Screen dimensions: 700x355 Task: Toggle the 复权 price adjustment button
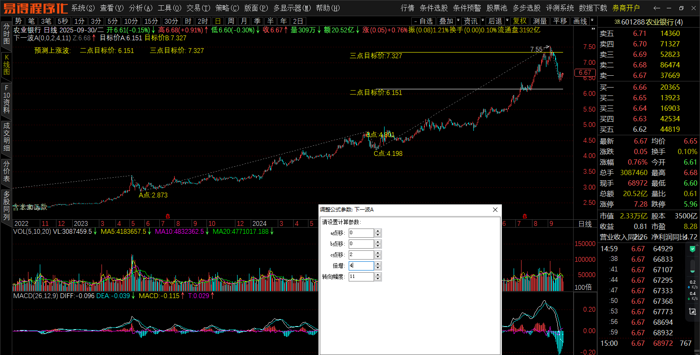[520, 21]
